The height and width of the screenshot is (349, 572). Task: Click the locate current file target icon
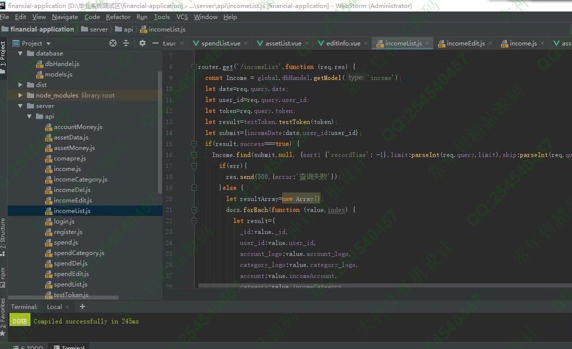(113, 43)
